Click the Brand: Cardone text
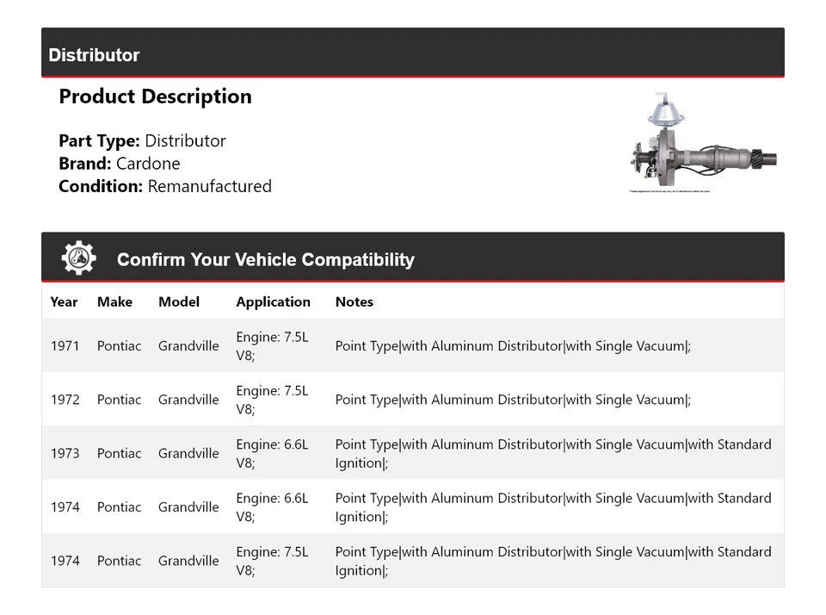The image size is (826, 615). click(x=120, y=164)
